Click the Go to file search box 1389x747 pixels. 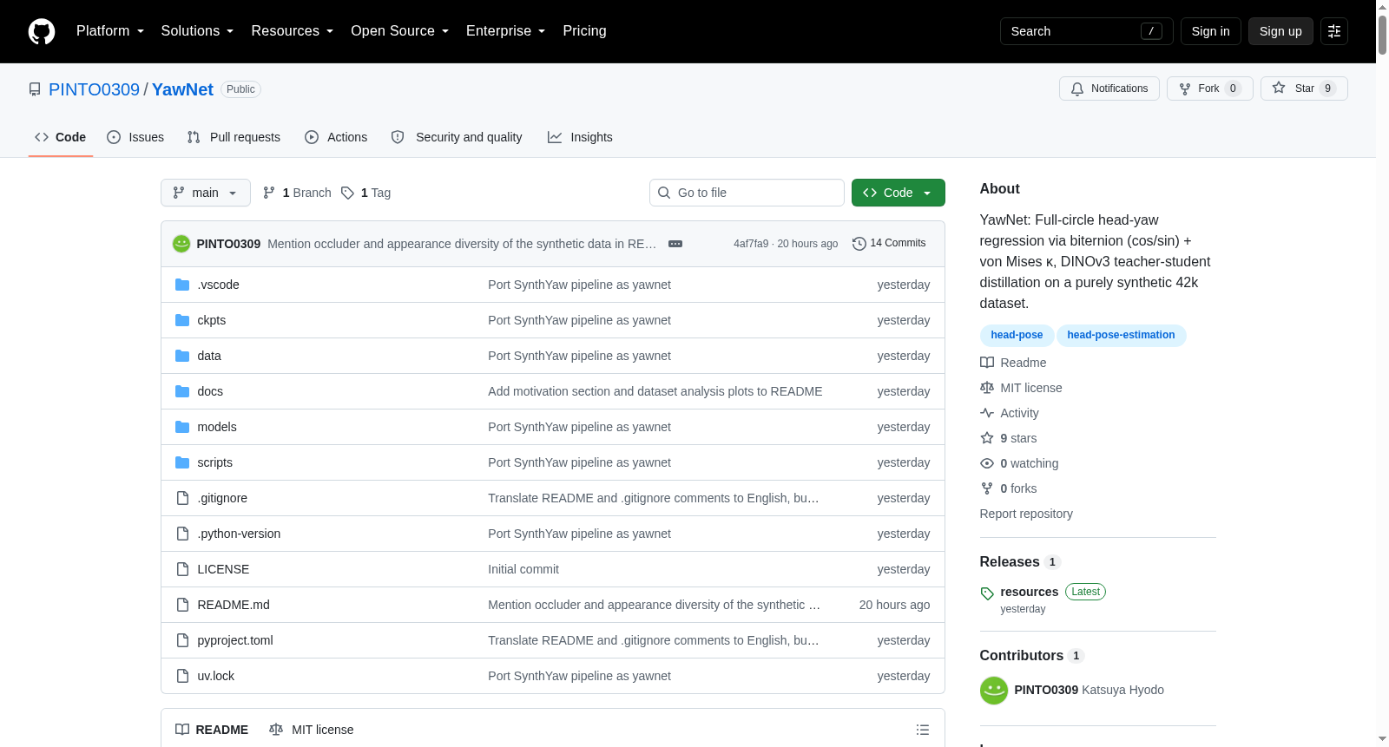(x=747, y=193)
